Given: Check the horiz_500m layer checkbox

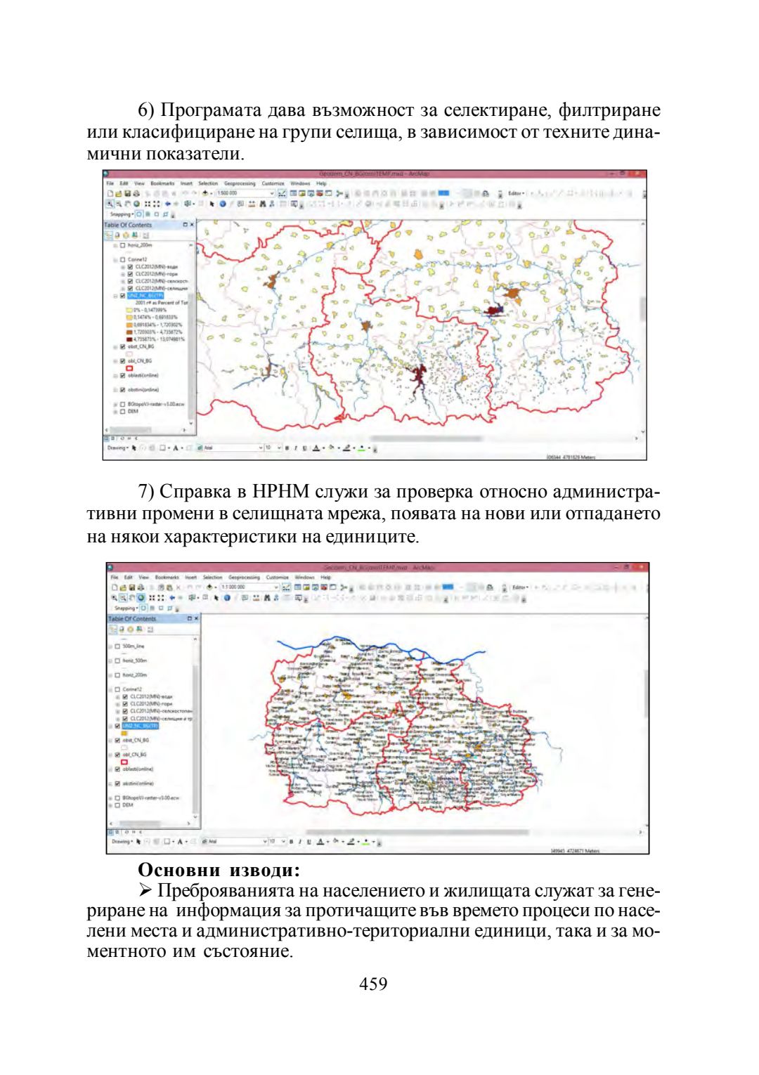Looking at the screenshot, I should 117,660.
